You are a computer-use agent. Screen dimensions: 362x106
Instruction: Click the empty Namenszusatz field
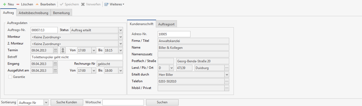click(193, 54)
